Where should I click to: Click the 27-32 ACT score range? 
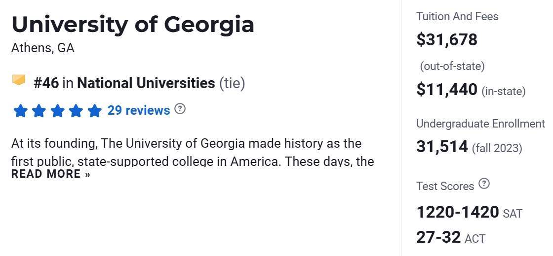click(x=439, y=237)
